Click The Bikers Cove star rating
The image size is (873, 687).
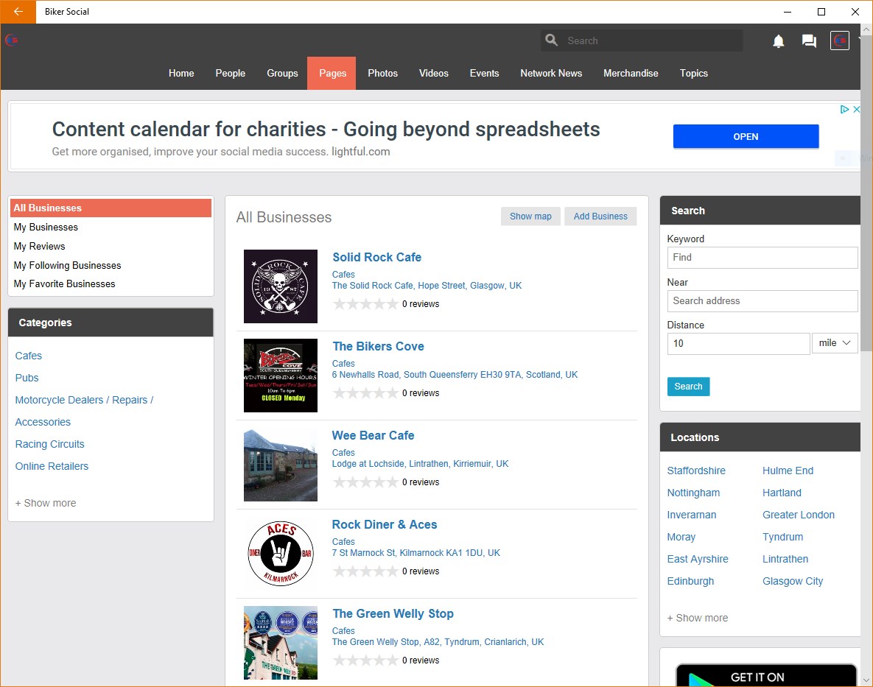coord(365,392)
